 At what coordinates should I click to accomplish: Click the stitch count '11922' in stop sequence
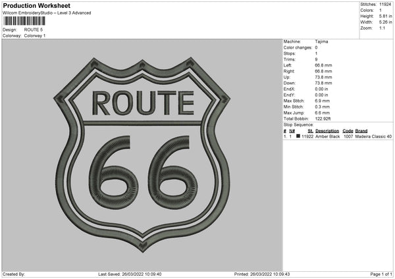(x=307, y=136)
